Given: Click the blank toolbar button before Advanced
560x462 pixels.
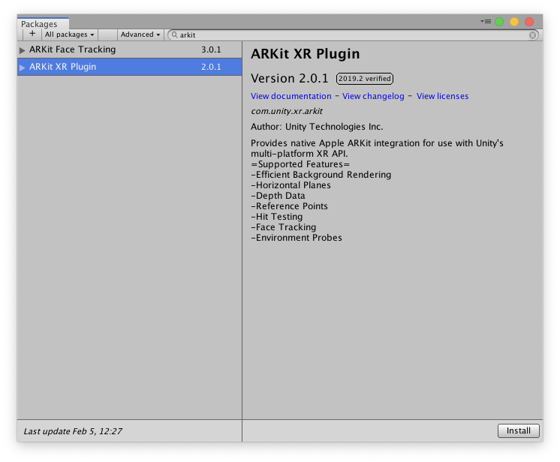Looking at the screenshot, I should (x=108, y=34).
